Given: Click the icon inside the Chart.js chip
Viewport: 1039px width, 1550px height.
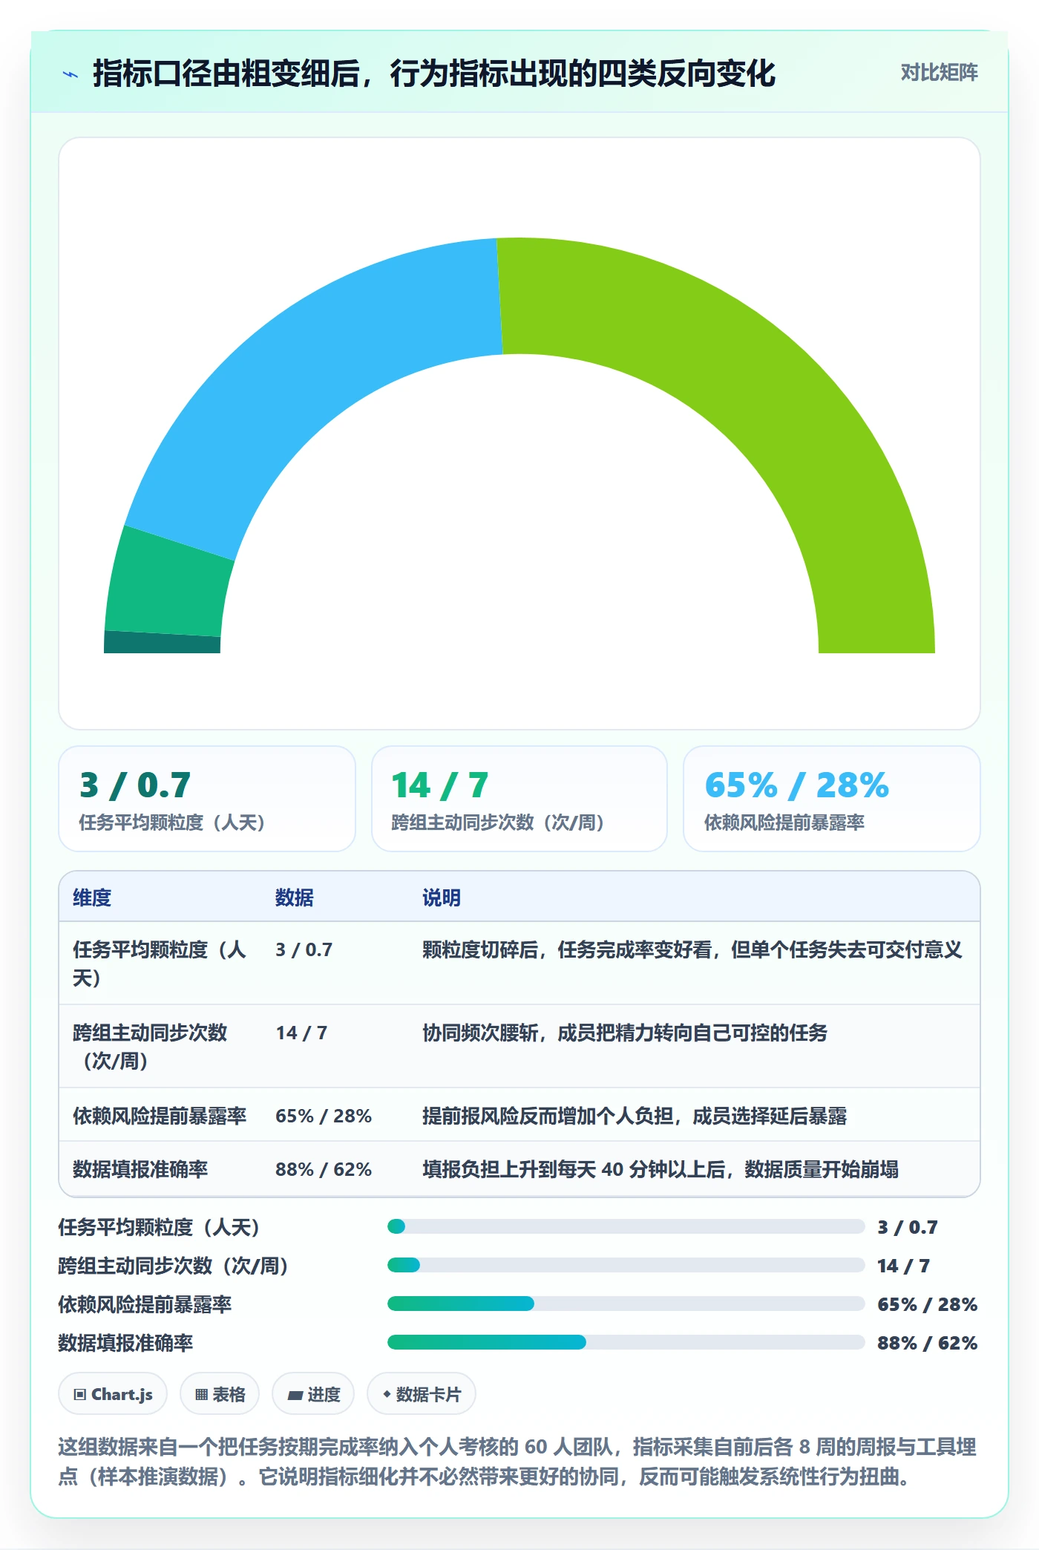Looking at the screenshot, I should (x=80, y=1395).
